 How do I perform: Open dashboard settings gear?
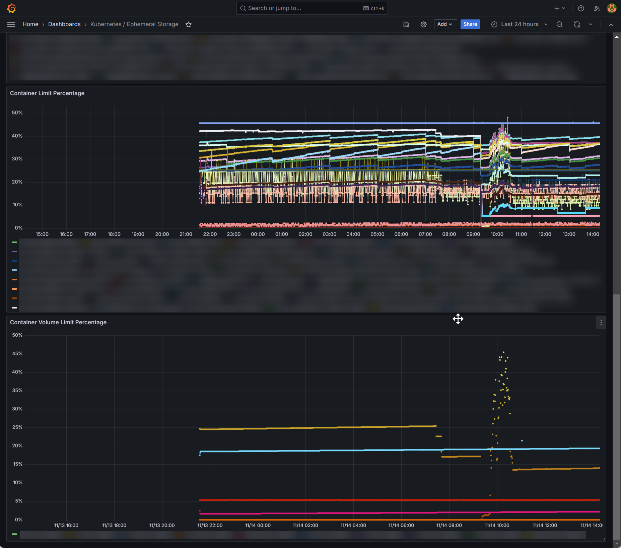coord(424,24)
